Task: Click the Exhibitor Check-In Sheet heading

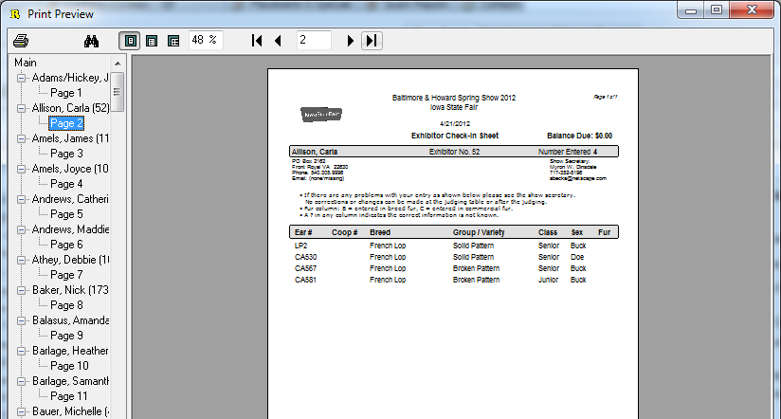Action: tap(455, 136)
